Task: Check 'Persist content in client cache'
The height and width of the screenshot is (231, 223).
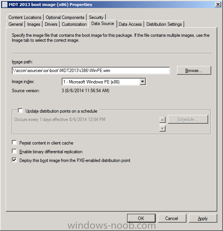Action: (x=14, y=143)
